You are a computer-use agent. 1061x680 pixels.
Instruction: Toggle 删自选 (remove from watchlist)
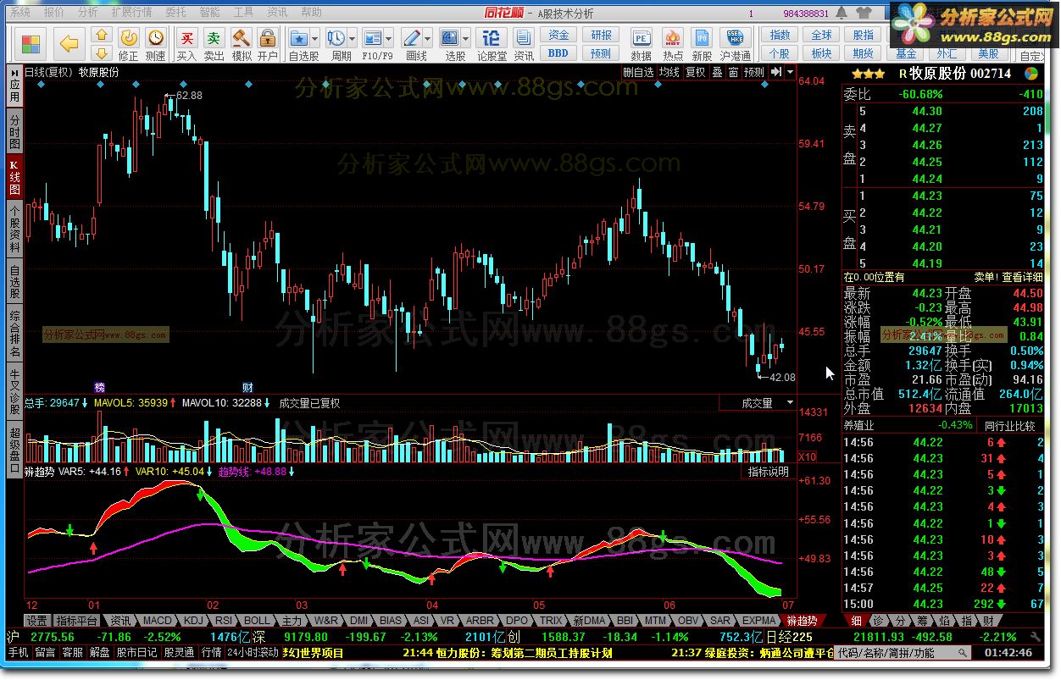(x=638, y=73)
